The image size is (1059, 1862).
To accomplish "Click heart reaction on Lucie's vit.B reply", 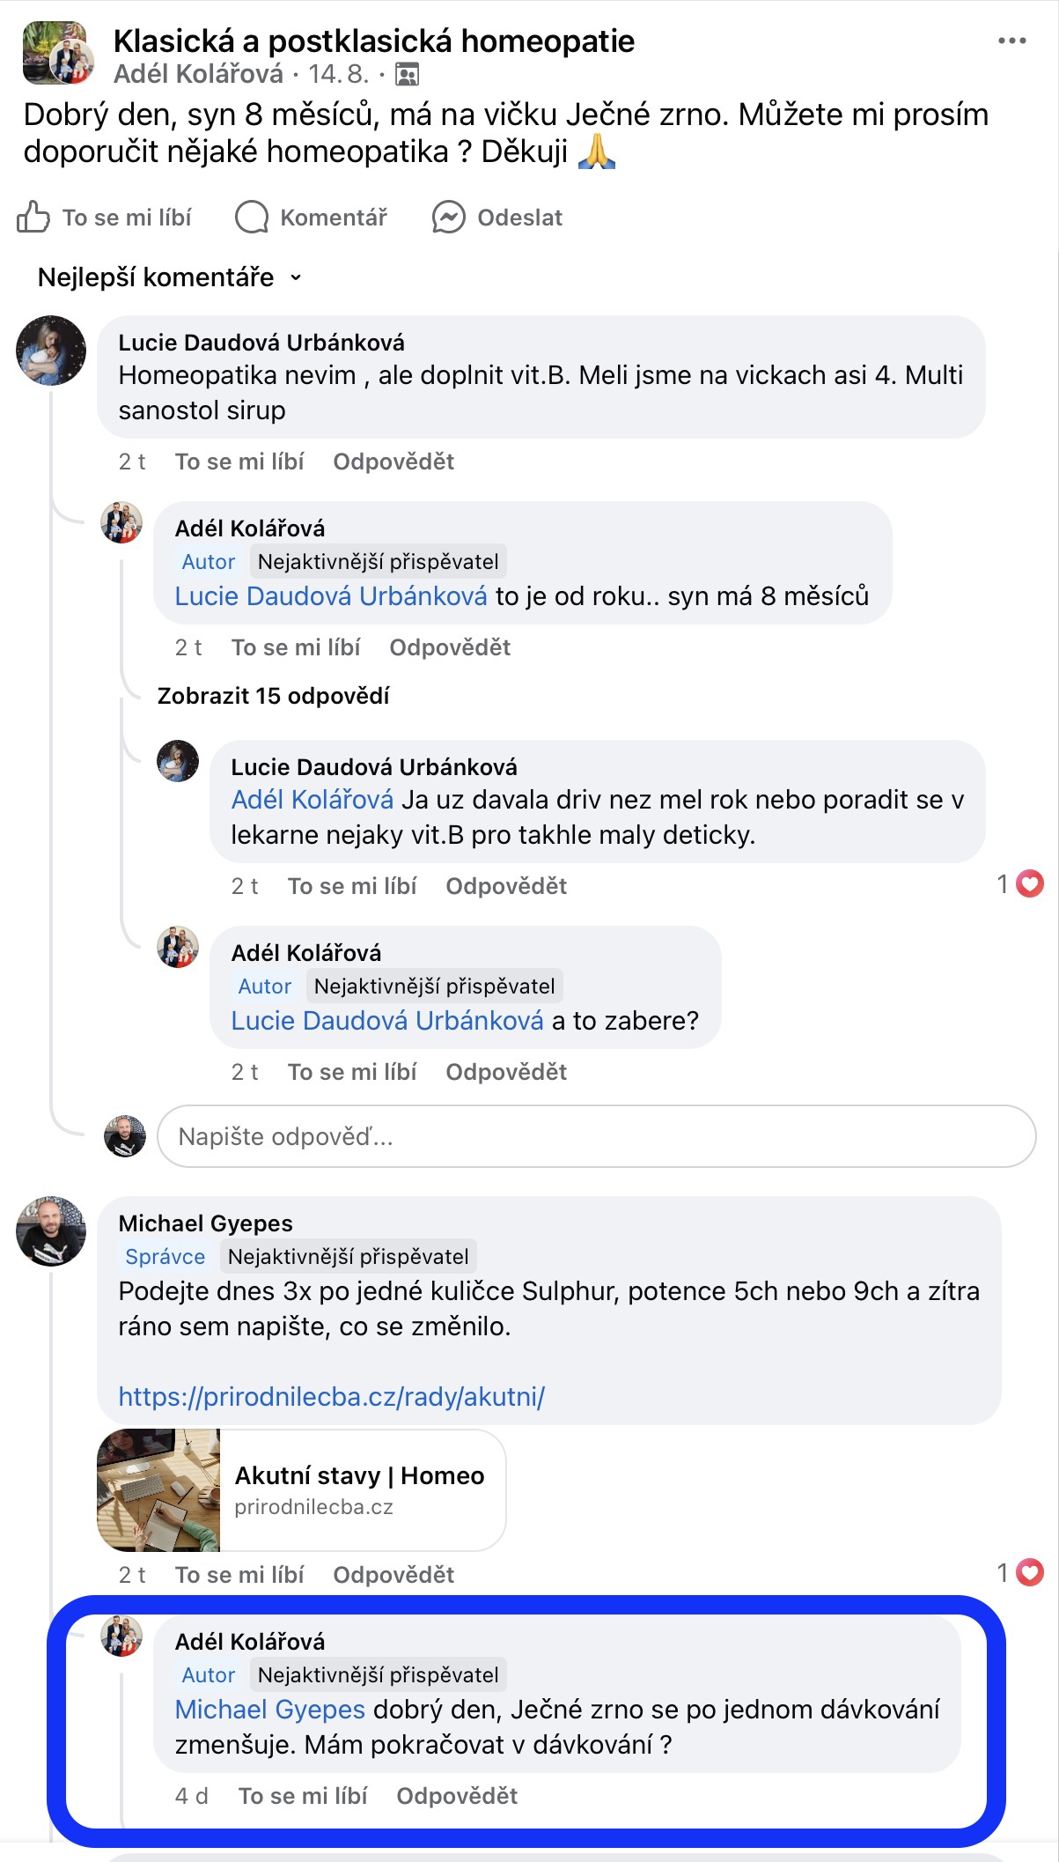I will [1029, 883].
